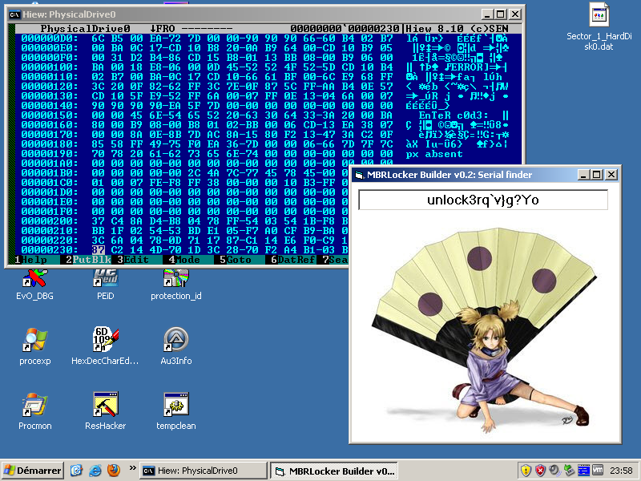Select 6DatRef in Hiew function bar
Image resolution: width=641 pixels, height=481 pixels.
pyautogui.click(x=292, y=260)
